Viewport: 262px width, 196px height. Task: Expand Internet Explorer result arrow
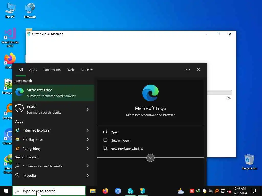88,130
